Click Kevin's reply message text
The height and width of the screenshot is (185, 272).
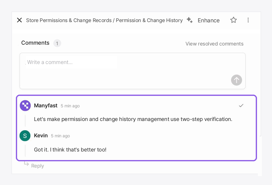[x=70, y=150]
